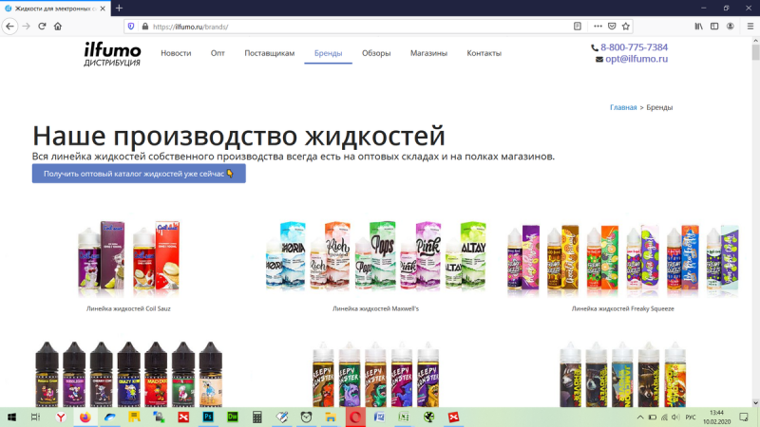Show hidden tray icons chevron
This screenshot has height=427, width=760.
tap(640, 417)
